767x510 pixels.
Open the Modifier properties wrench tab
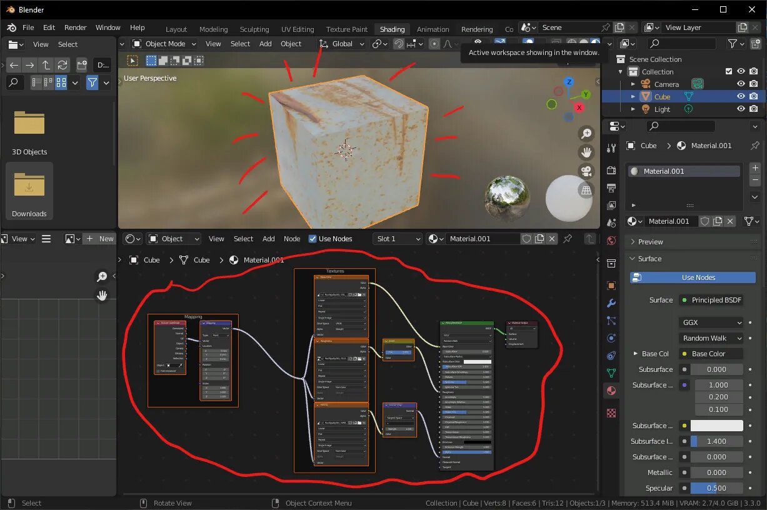coord(611,303)
